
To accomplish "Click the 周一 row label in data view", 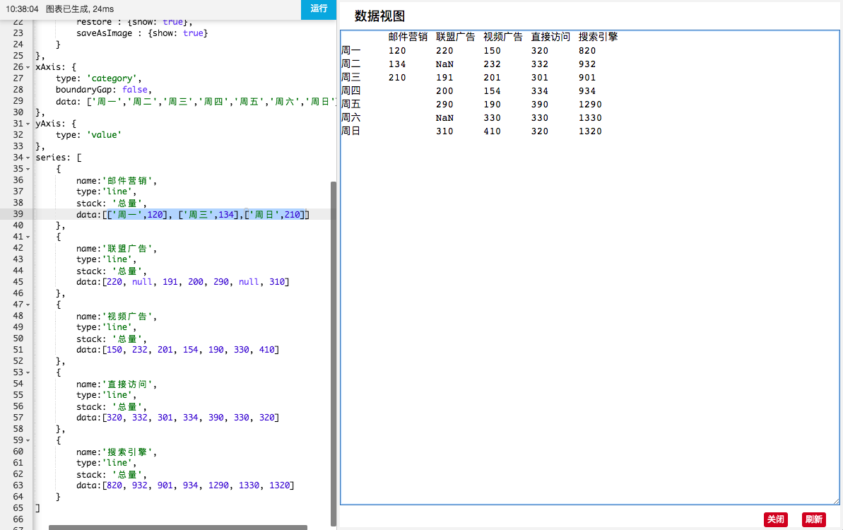I will tap(351, 50).
